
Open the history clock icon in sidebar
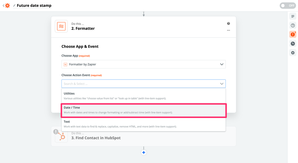click(293, 44)
